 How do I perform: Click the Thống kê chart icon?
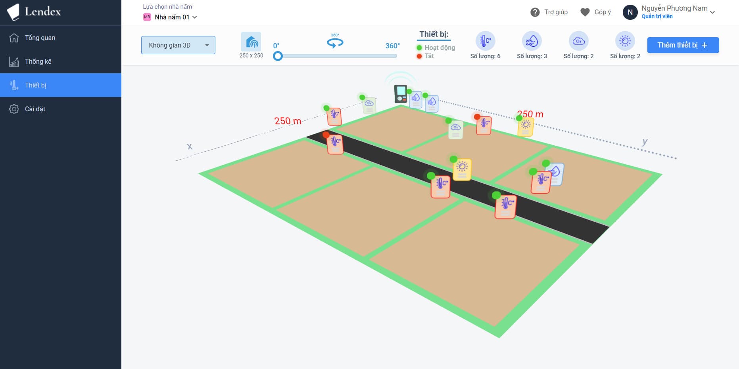point(14,61)
